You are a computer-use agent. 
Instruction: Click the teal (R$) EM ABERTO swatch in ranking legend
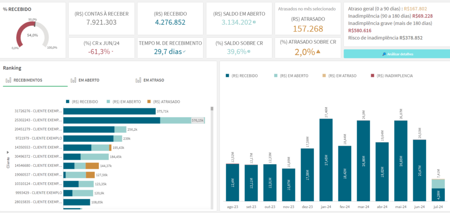(109, 101)
